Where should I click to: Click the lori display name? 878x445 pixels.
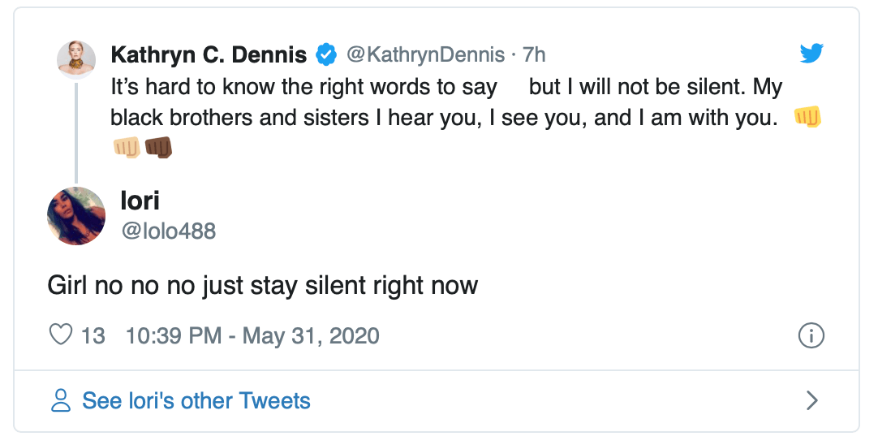click(x=140, y=199)
